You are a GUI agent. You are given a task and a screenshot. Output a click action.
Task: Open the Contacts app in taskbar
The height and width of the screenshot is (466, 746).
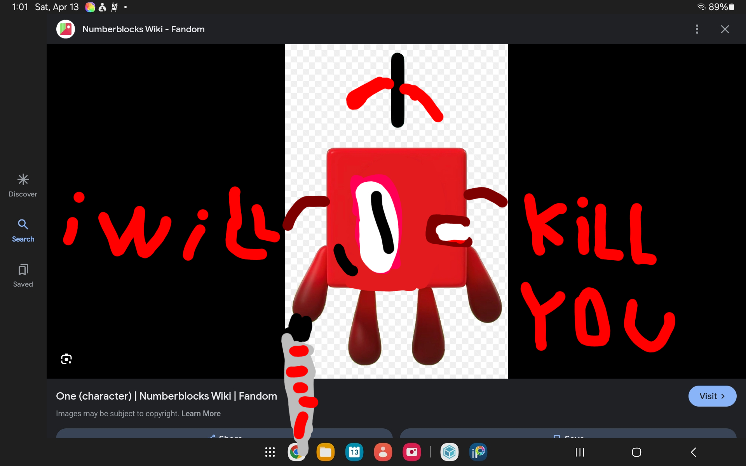tap(383, 452)
